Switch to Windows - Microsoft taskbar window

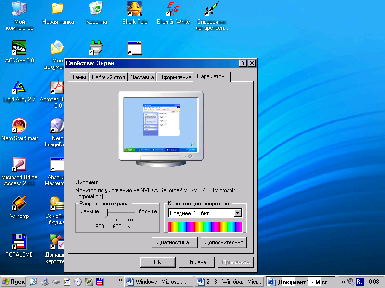[x=158, y=282]
